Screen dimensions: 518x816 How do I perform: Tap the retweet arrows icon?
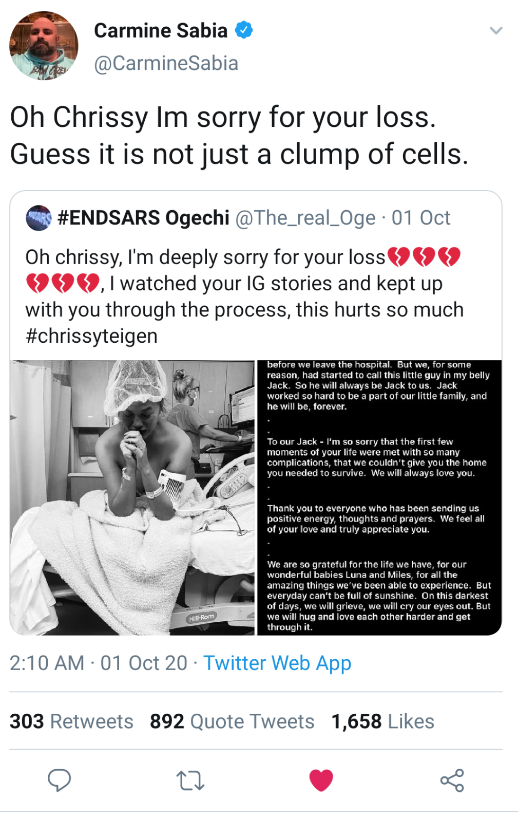click(x=190, y=780)
